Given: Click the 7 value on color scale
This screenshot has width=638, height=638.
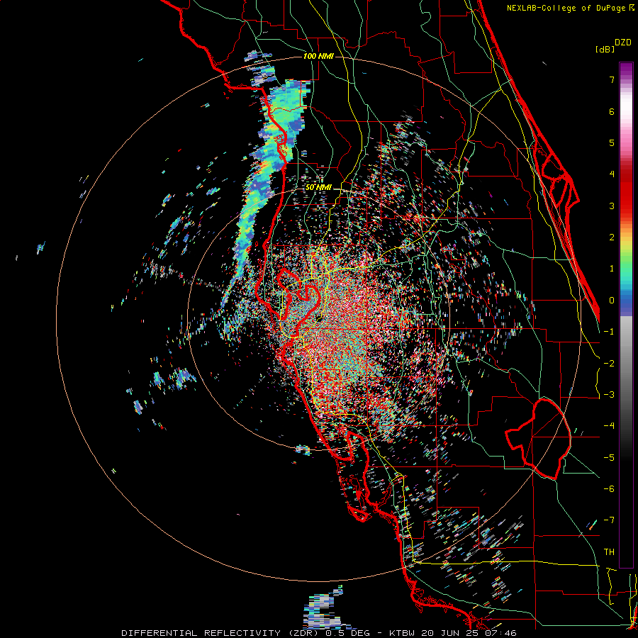Looking at the screenshot, I should coord(612,79).
